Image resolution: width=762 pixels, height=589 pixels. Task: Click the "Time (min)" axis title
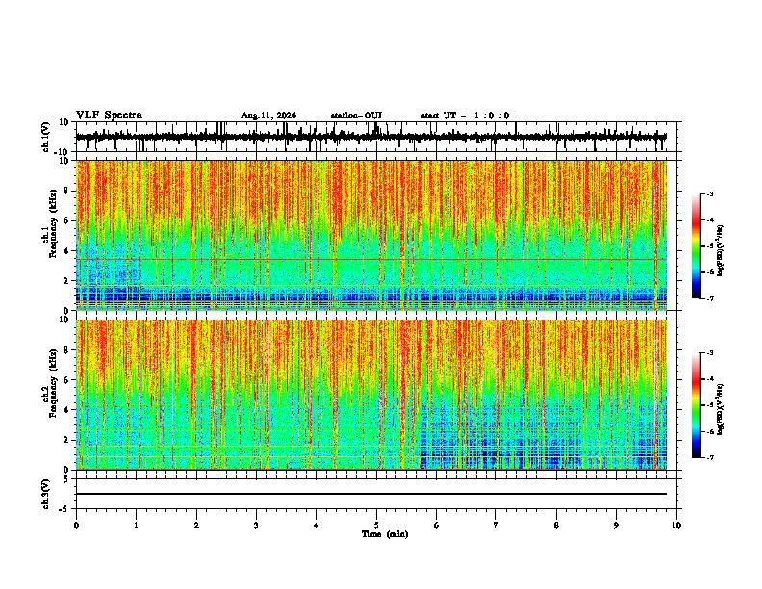pos(385,534)
